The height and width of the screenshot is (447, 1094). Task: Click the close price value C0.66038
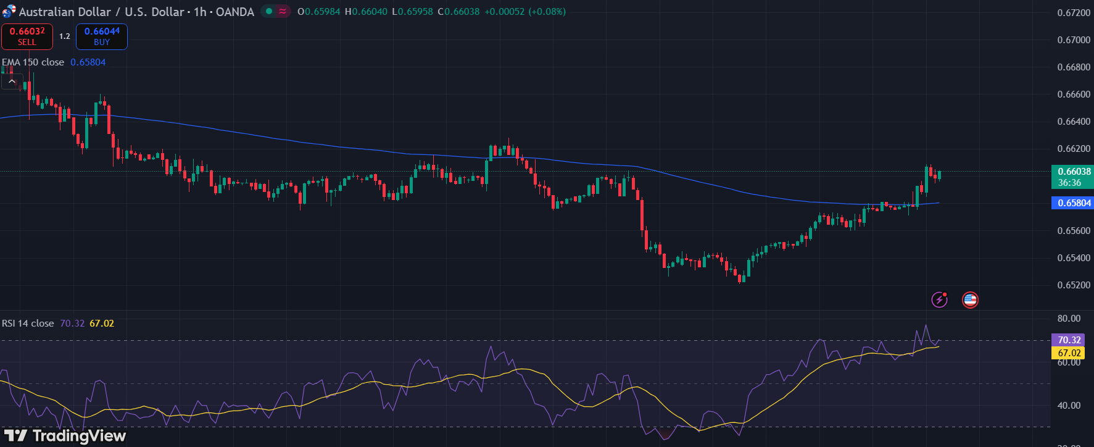[458, 12]
